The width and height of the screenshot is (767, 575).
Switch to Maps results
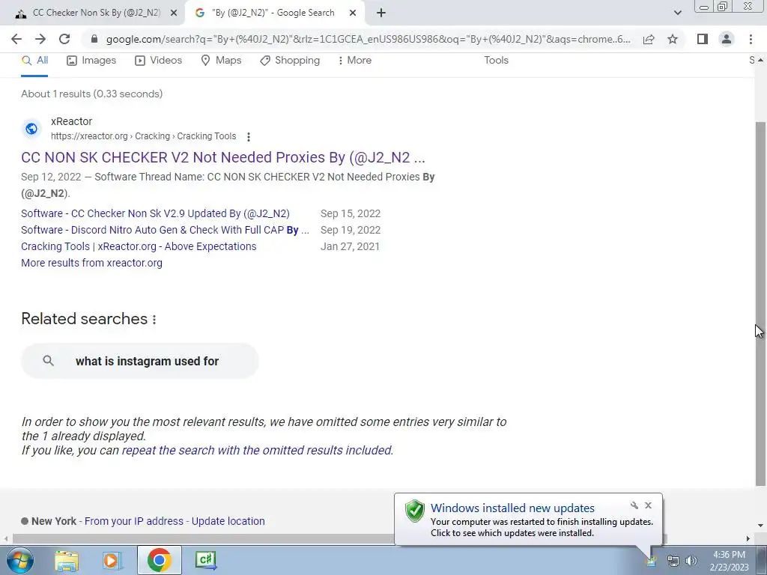pyautogui.click(x=221, y=60)
